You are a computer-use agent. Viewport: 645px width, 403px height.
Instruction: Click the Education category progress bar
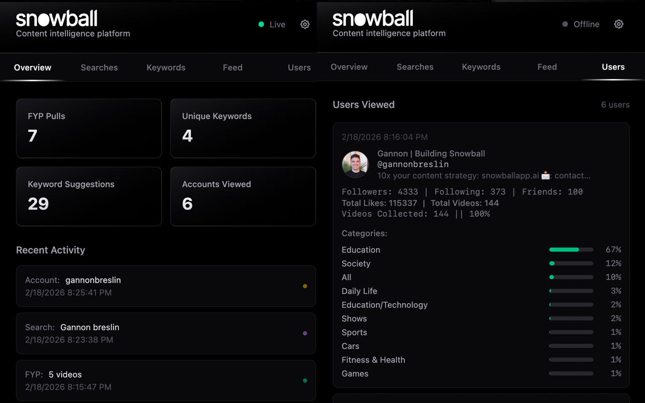pos(571,250)
